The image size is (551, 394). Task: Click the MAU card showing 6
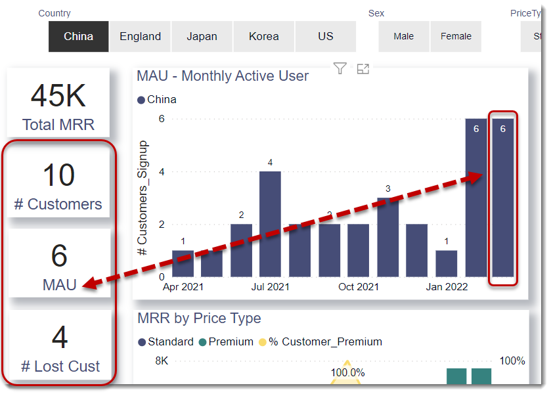point(59,263)
